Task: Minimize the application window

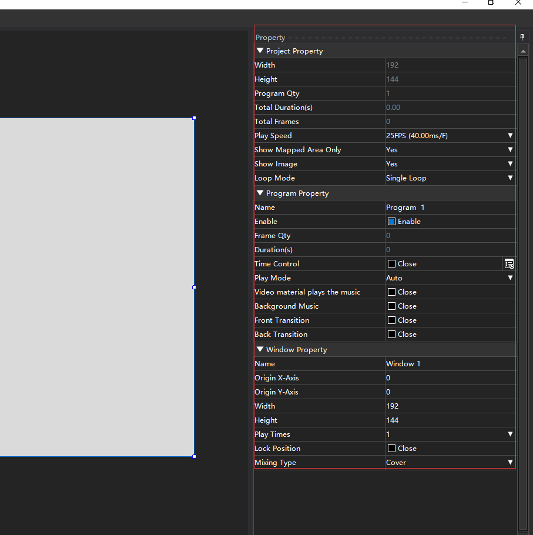Action: click(x=464, y=2)
